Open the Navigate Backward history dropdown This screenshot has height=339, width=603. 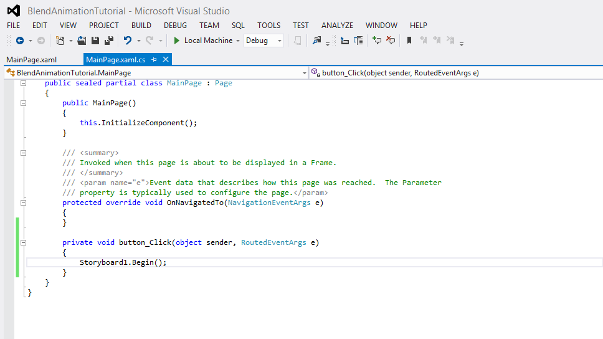(31, 41)
